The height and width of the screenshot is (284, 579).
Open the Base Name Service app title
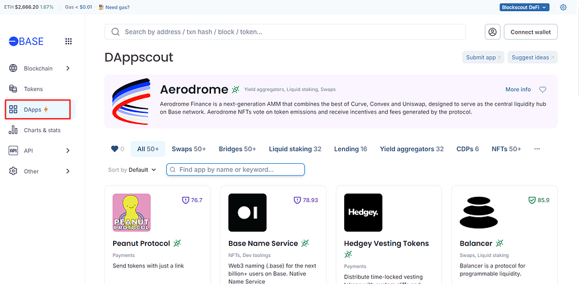point(263,244)
